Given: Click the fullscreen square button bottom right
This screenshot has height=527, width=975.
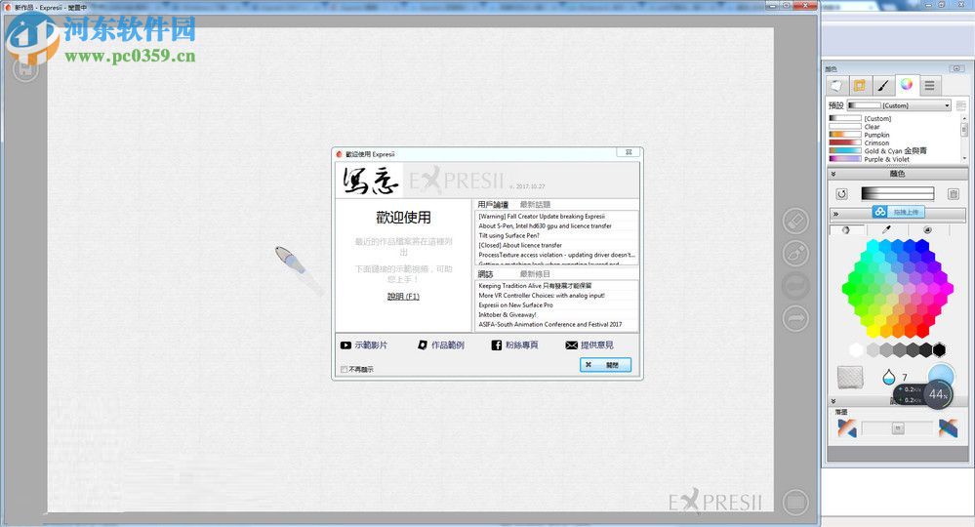Looking at the screenshot, I should coord(795,503).
